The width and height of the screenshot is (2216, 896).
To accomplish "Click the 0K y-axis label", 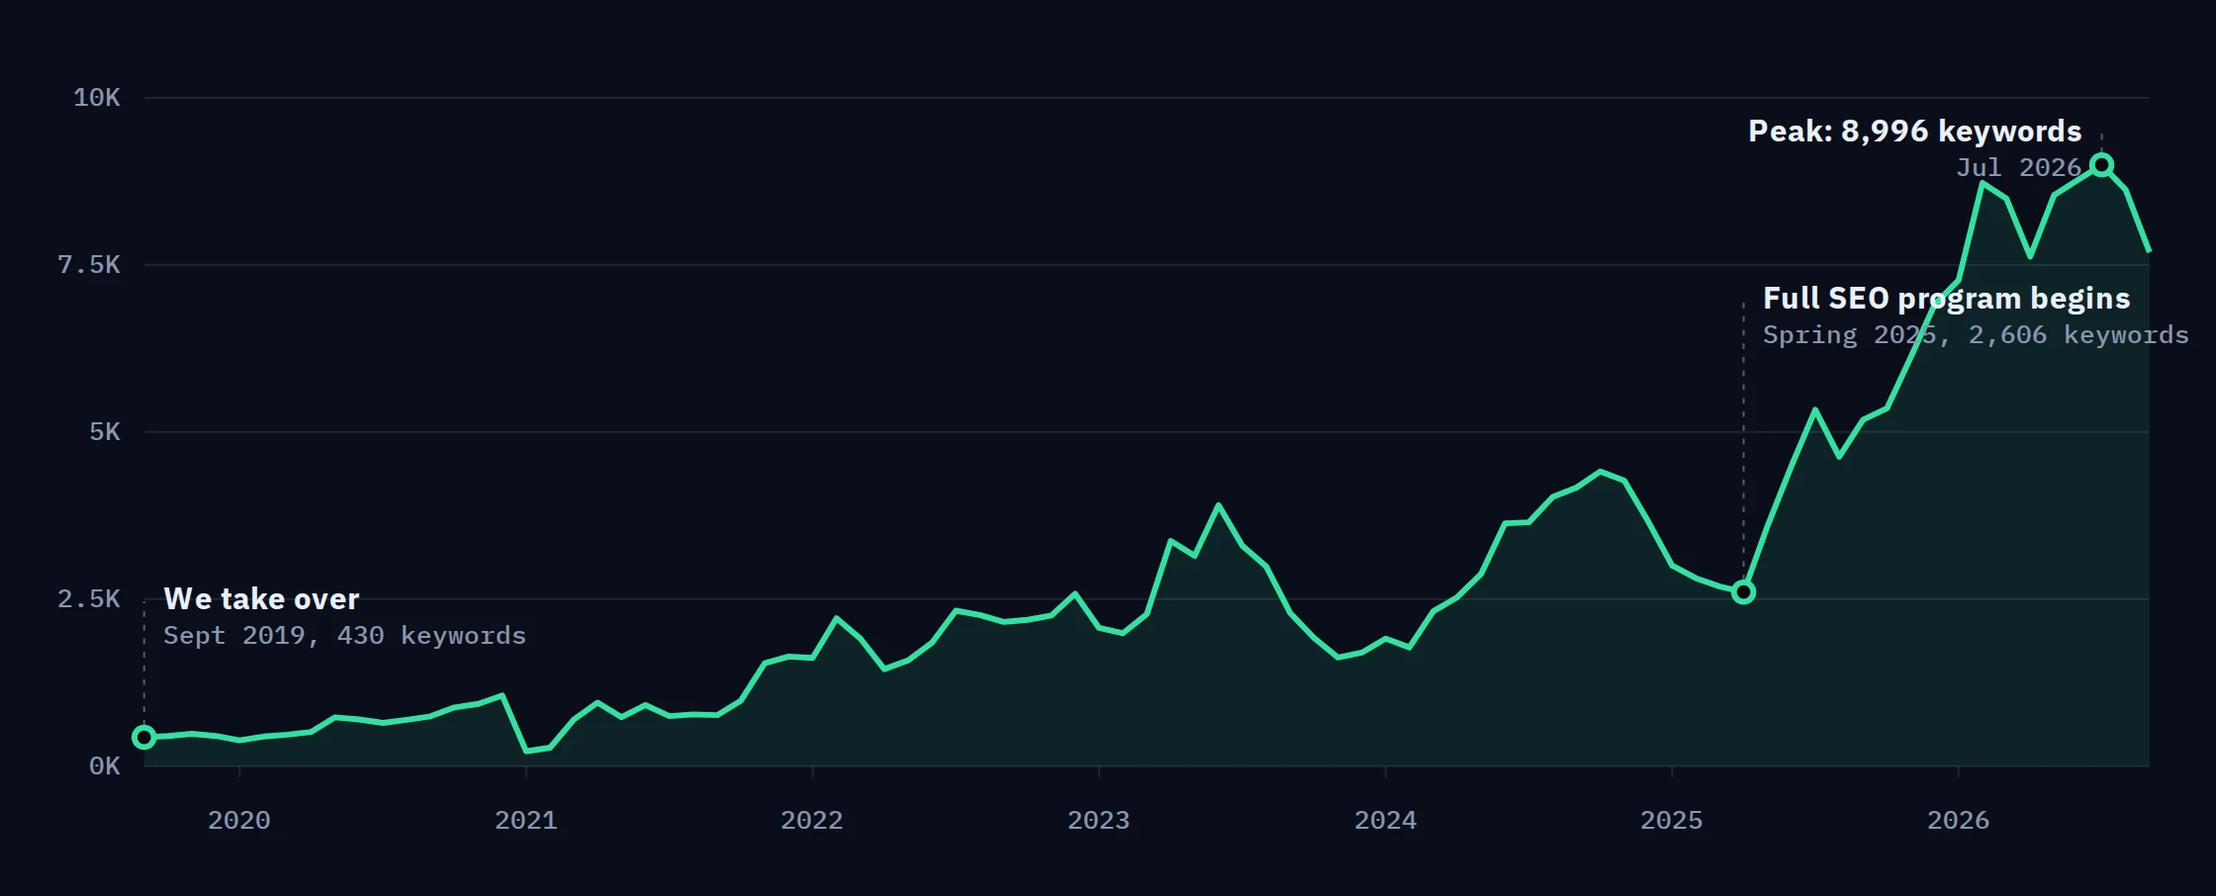I will point(105,766).
